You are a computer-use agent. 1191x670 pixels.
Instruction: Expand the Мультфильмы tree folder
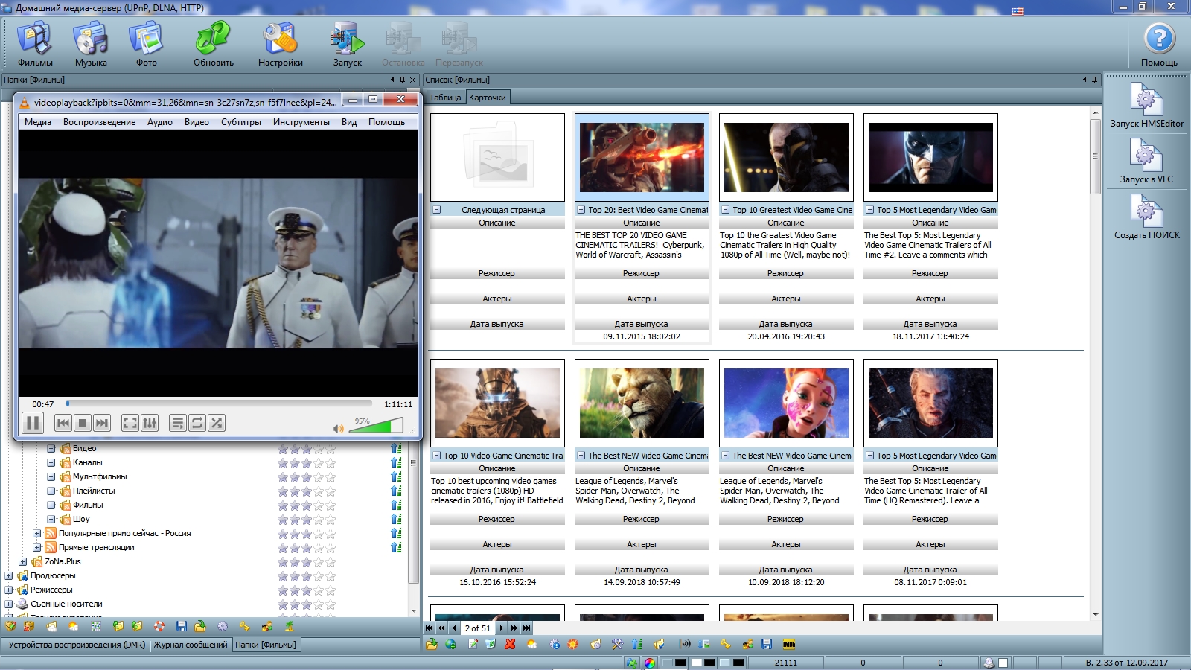pyautogui.click(x=51, y=476)
